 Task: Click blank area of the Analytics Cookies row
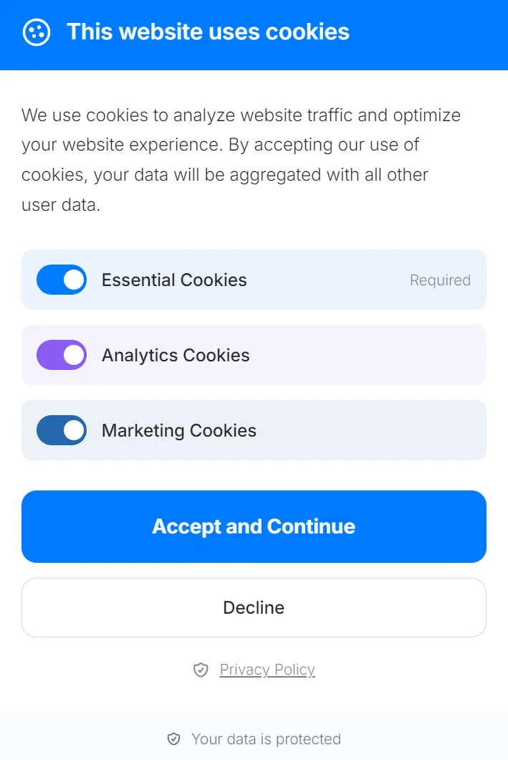[x=373, y=355]
